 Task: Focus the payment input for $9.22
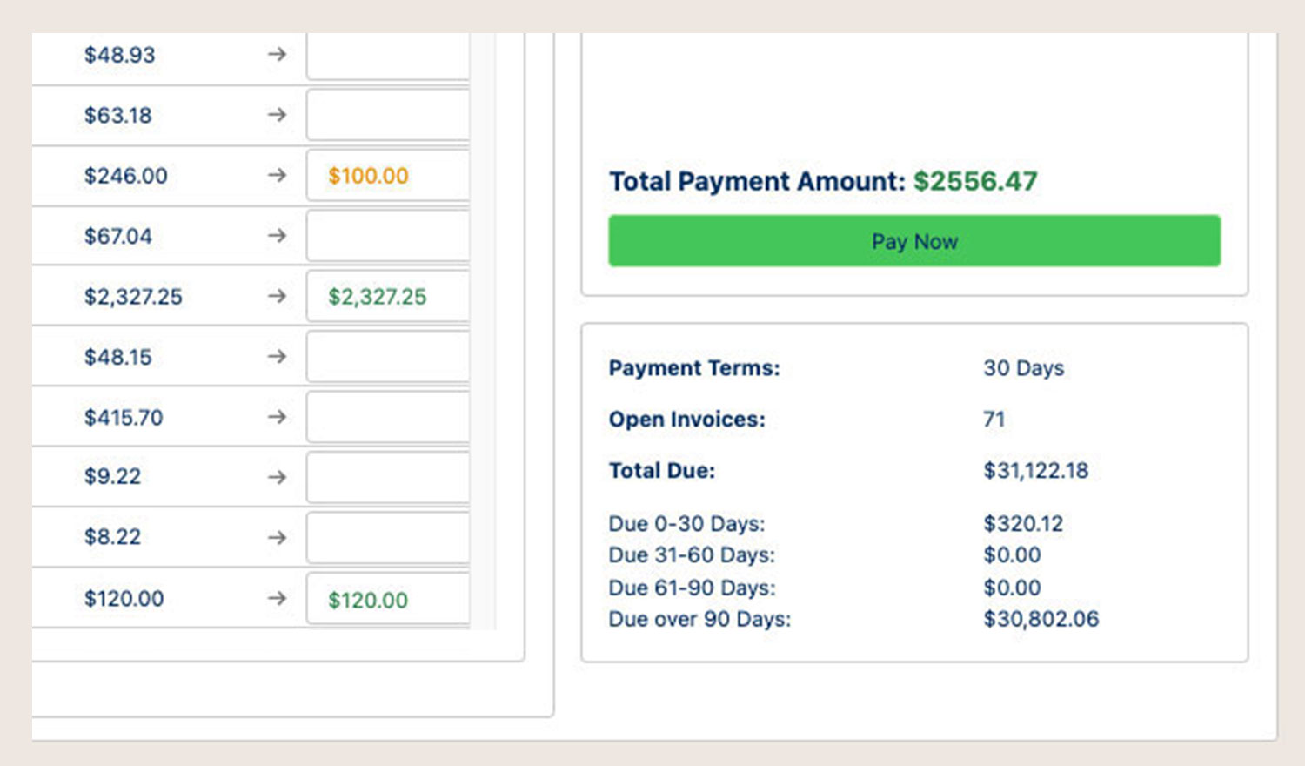[388, 478]
